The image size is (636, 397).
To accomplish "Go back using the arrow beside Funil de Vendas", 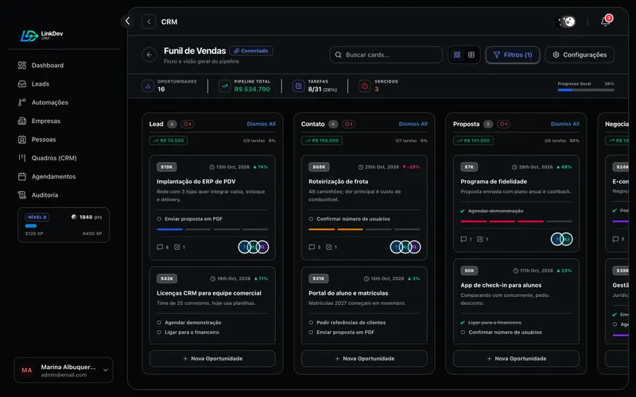I will (149, 55).
